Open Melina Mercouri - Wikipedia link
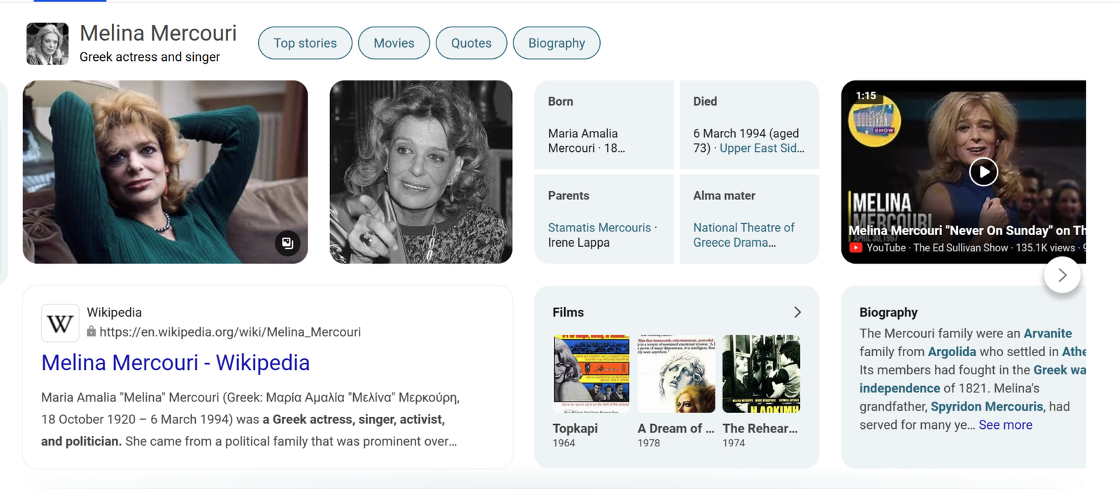This screenshot has height=489, width=1119. [176, 362]
